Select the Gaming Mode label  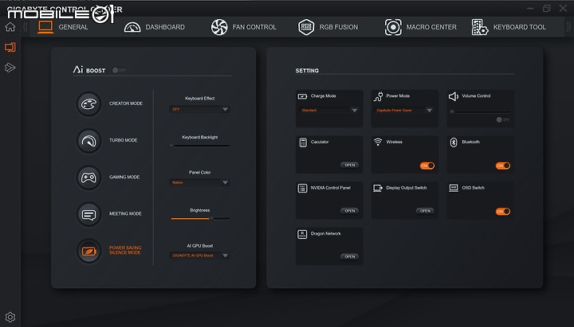[x=124, y=177]
